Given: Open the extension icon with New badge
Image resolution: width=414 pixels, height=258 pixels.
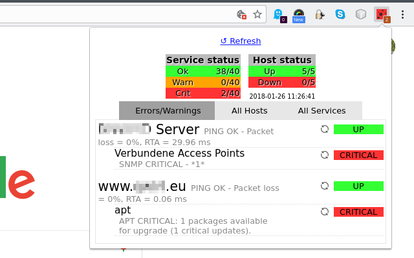Looking at the screenshot, I should pyautogui.click(x=299, y=15).
